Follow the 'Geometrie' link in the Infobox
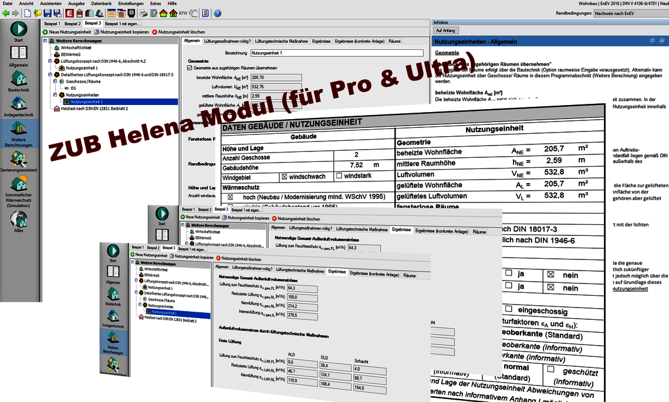The image size is (669, 402). coord(447,53)
